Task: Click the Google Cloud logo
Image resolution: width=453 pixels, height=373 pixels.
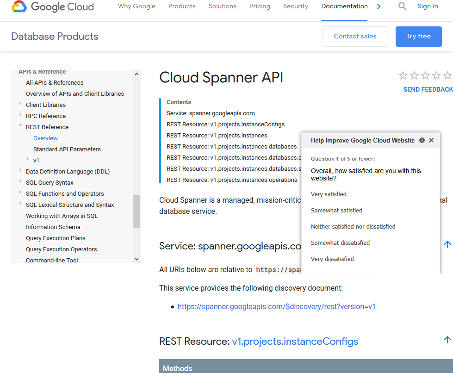Action: [x=53, y=6]
